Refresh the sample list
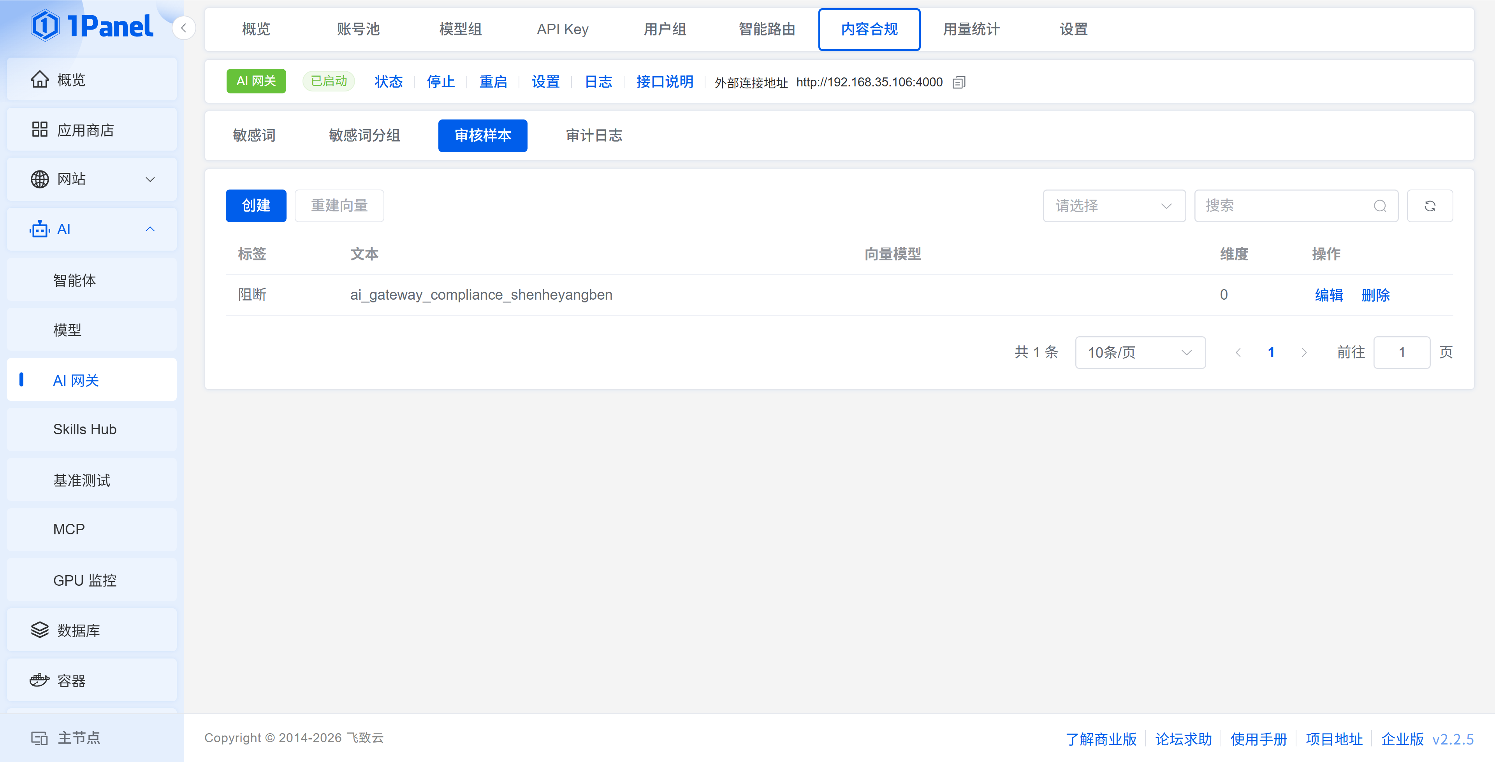Viewport: 1495px width, 762px height. tap(1430, 206)
